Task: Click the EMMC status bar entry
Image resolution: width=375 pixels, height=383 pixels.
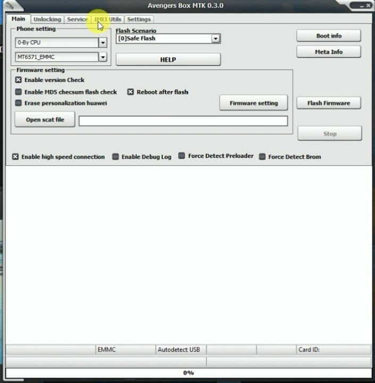Action: pos(126,349)
